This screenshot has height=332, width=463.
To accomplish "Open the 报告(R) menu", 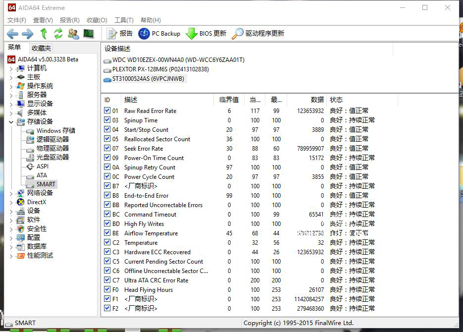I will [x=69, y=20].
